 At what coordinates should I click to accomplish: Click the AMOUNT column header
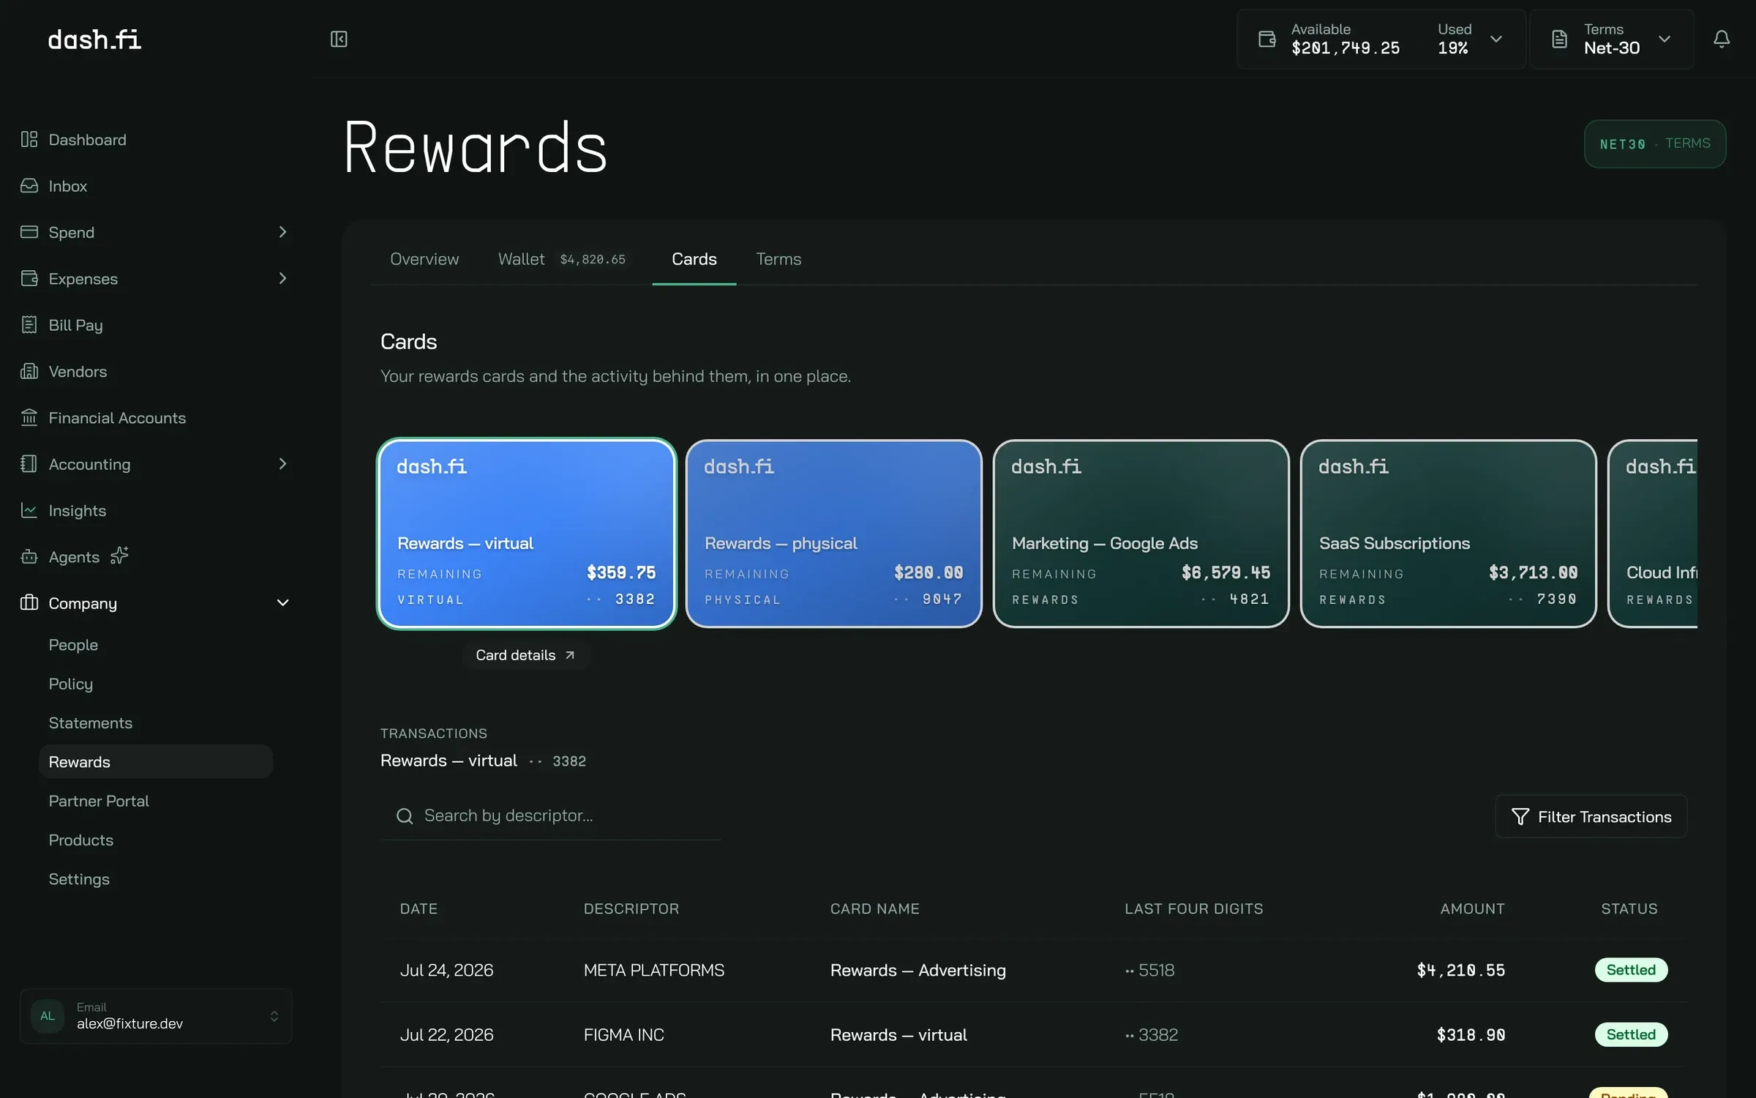click(1472, 908)
